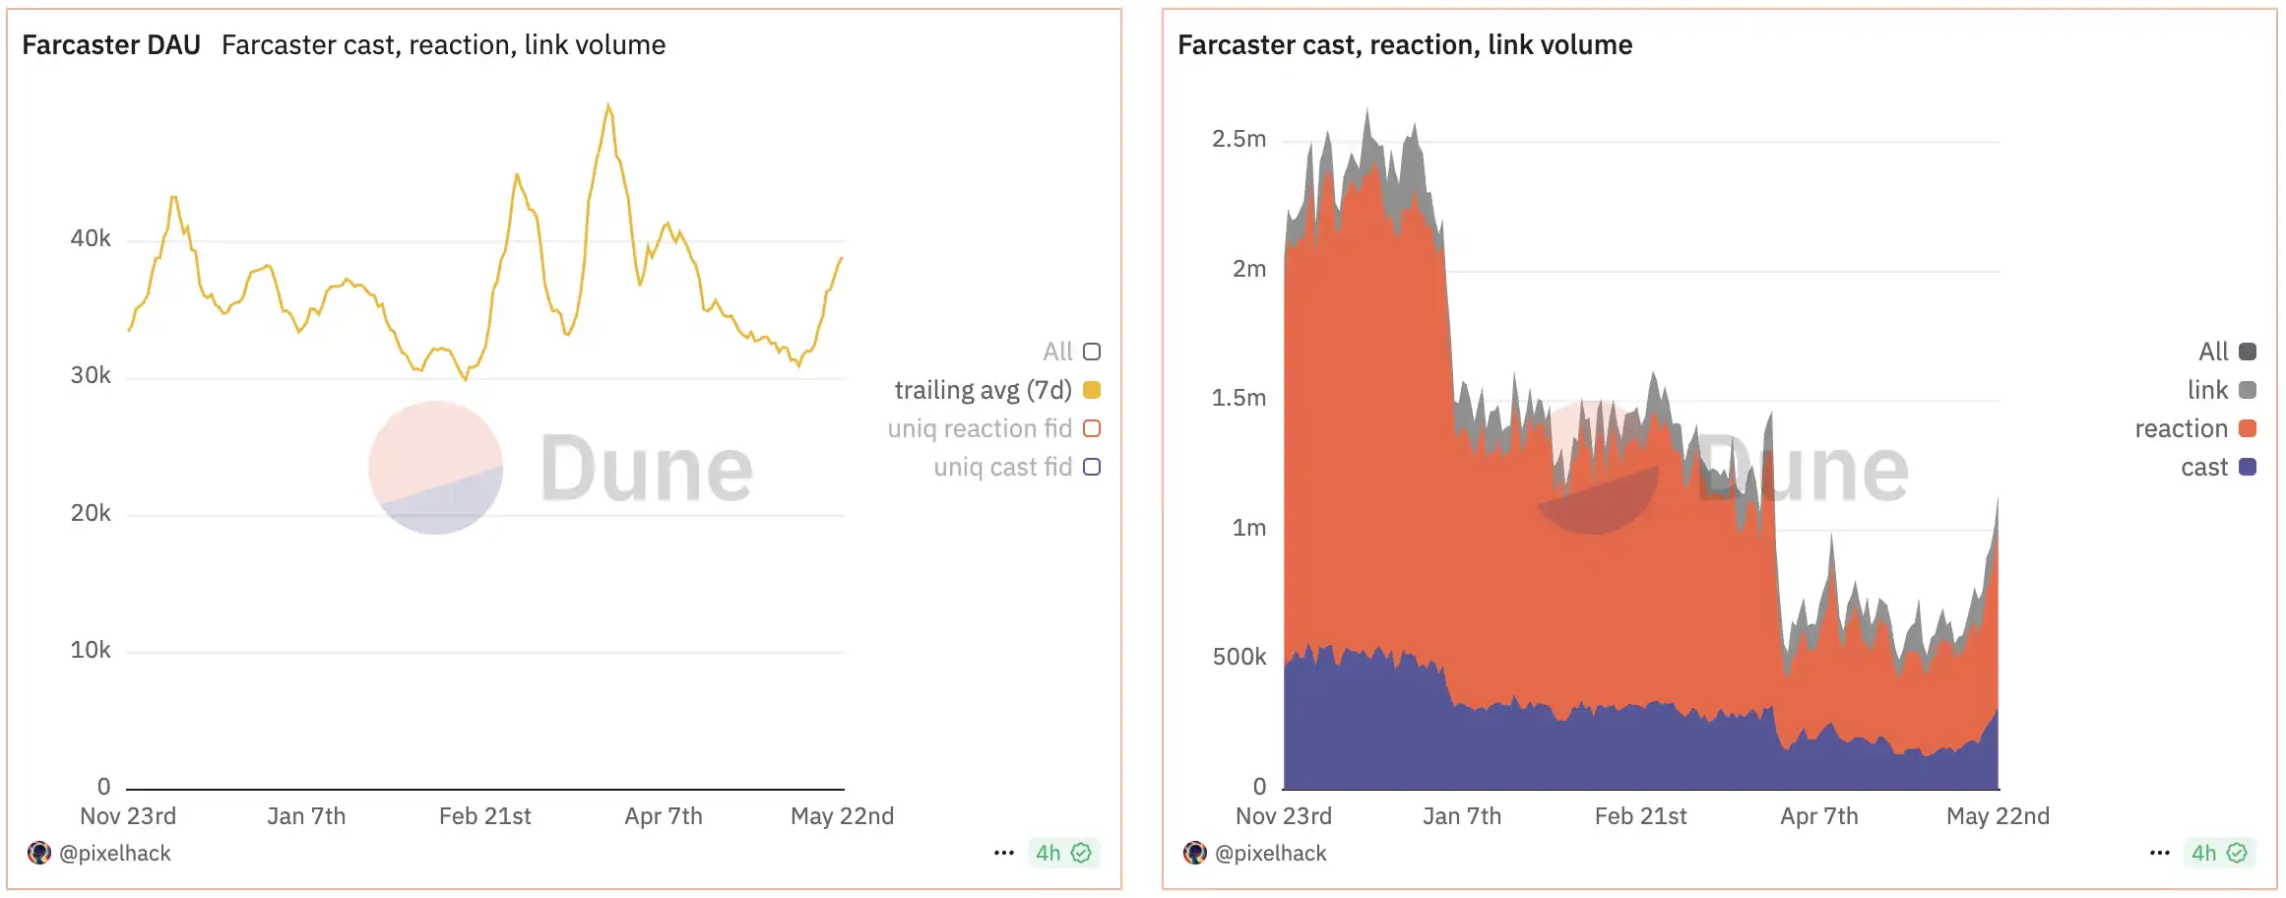Toggle the 'All' series checkbox in DAU legend

point(1092,352)
